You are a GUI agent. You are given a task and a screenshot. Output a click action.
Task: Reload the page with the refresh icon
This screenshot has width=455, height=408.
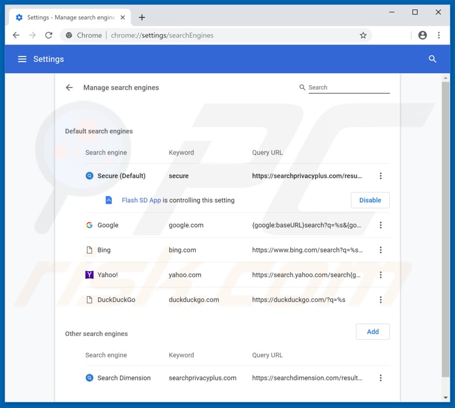click(49, 35)
